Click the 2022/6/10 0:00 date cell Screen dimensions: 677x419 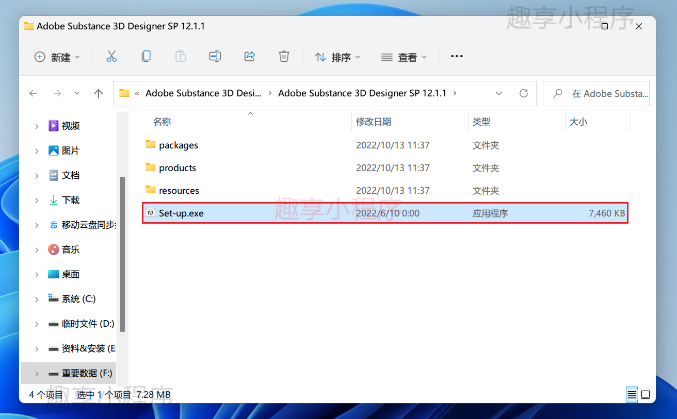point(388,213)
